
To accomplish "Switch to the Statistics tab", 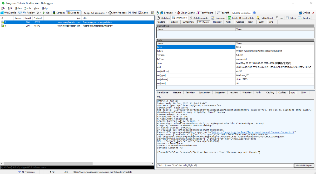I will point(163,18).
